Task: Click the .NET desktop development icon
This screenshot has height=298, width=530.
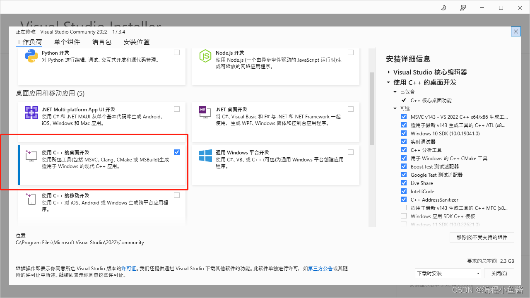Action: [205, 113]
